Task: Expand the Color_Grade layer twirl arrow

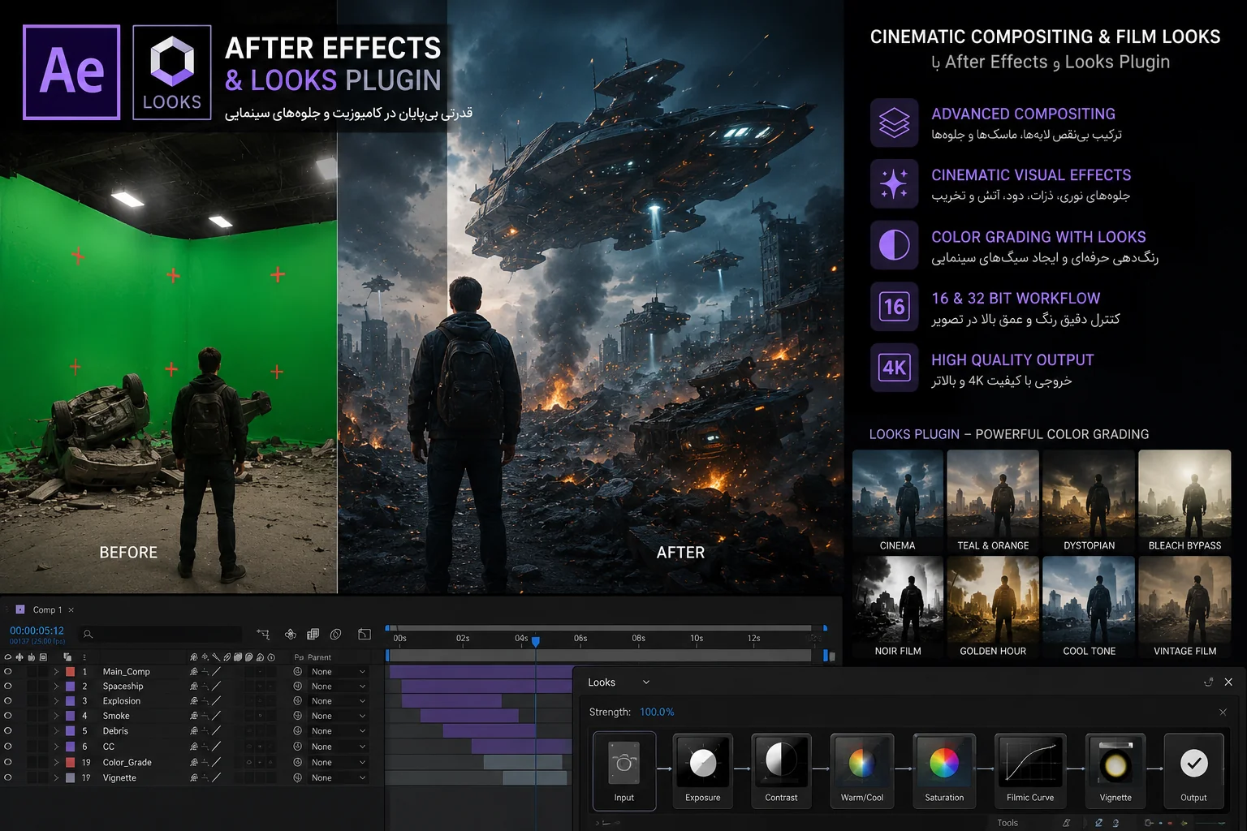Action: [x=56, y=763]
